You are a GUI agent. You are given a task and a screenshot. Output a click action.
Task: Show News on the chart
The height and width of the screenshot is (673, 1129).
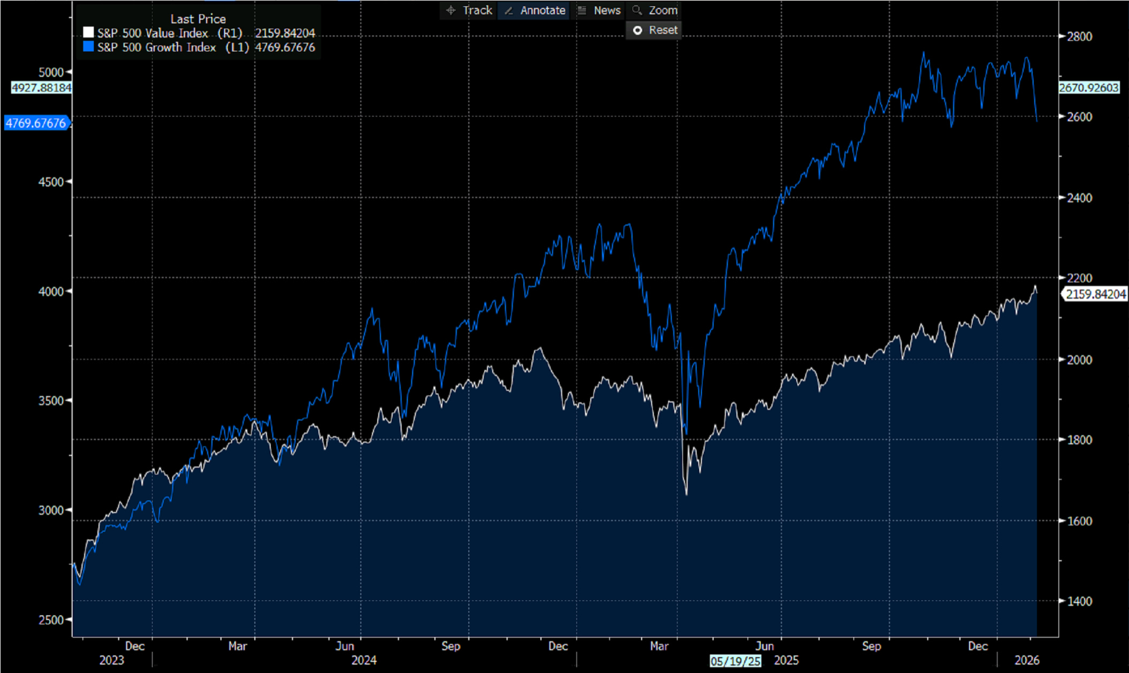(x=607, y=10)
